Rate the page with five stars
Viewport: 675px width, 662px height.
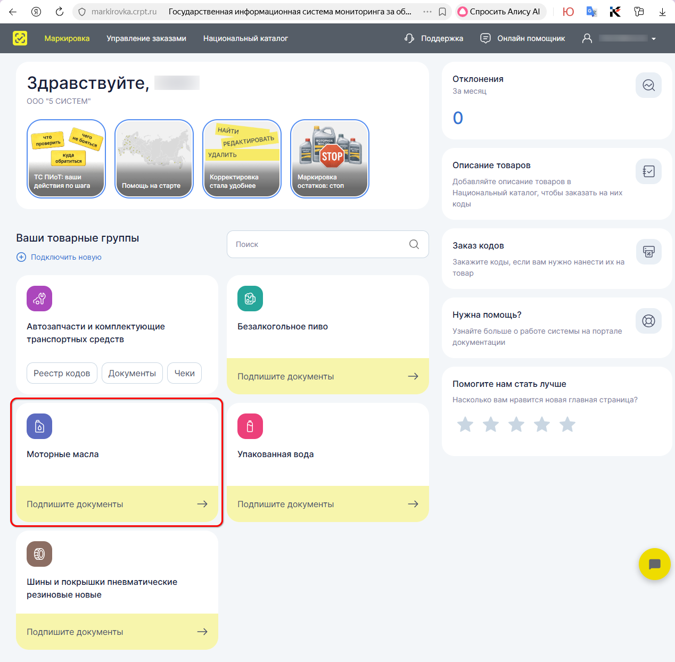pyautogui.click(x=567, y=425)
